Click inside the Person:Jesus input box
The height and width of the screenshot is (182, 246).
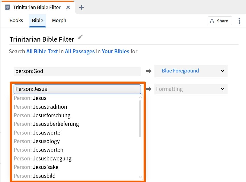click(77, 89)
